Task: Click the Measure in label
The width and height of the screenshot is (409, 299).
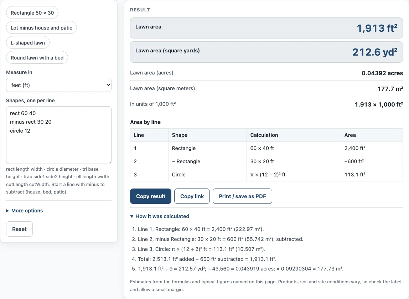Action: pos(19,72)
